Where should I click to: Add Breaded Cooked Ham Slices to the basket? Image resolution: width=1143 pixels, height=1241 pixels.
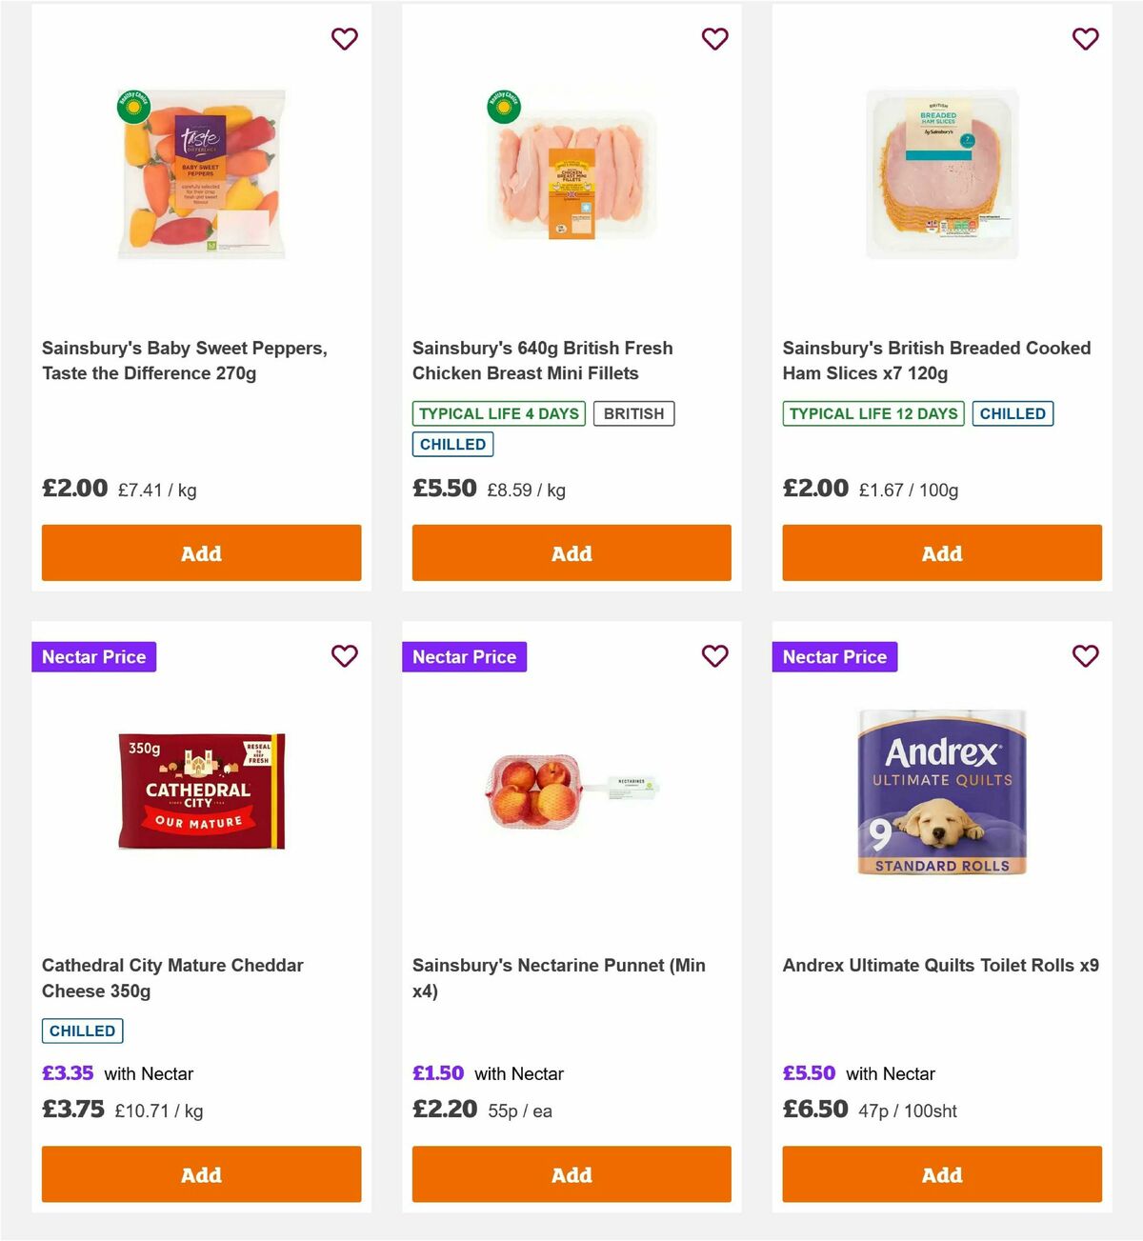(941, 552)
